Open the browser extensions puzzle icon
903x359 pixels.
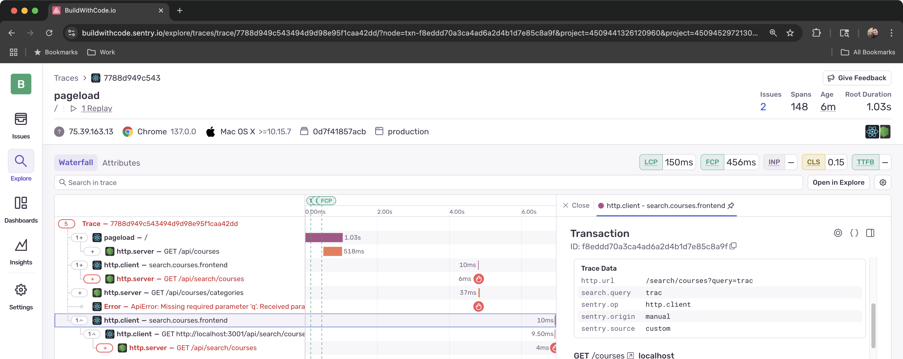[x=817, y=33]
